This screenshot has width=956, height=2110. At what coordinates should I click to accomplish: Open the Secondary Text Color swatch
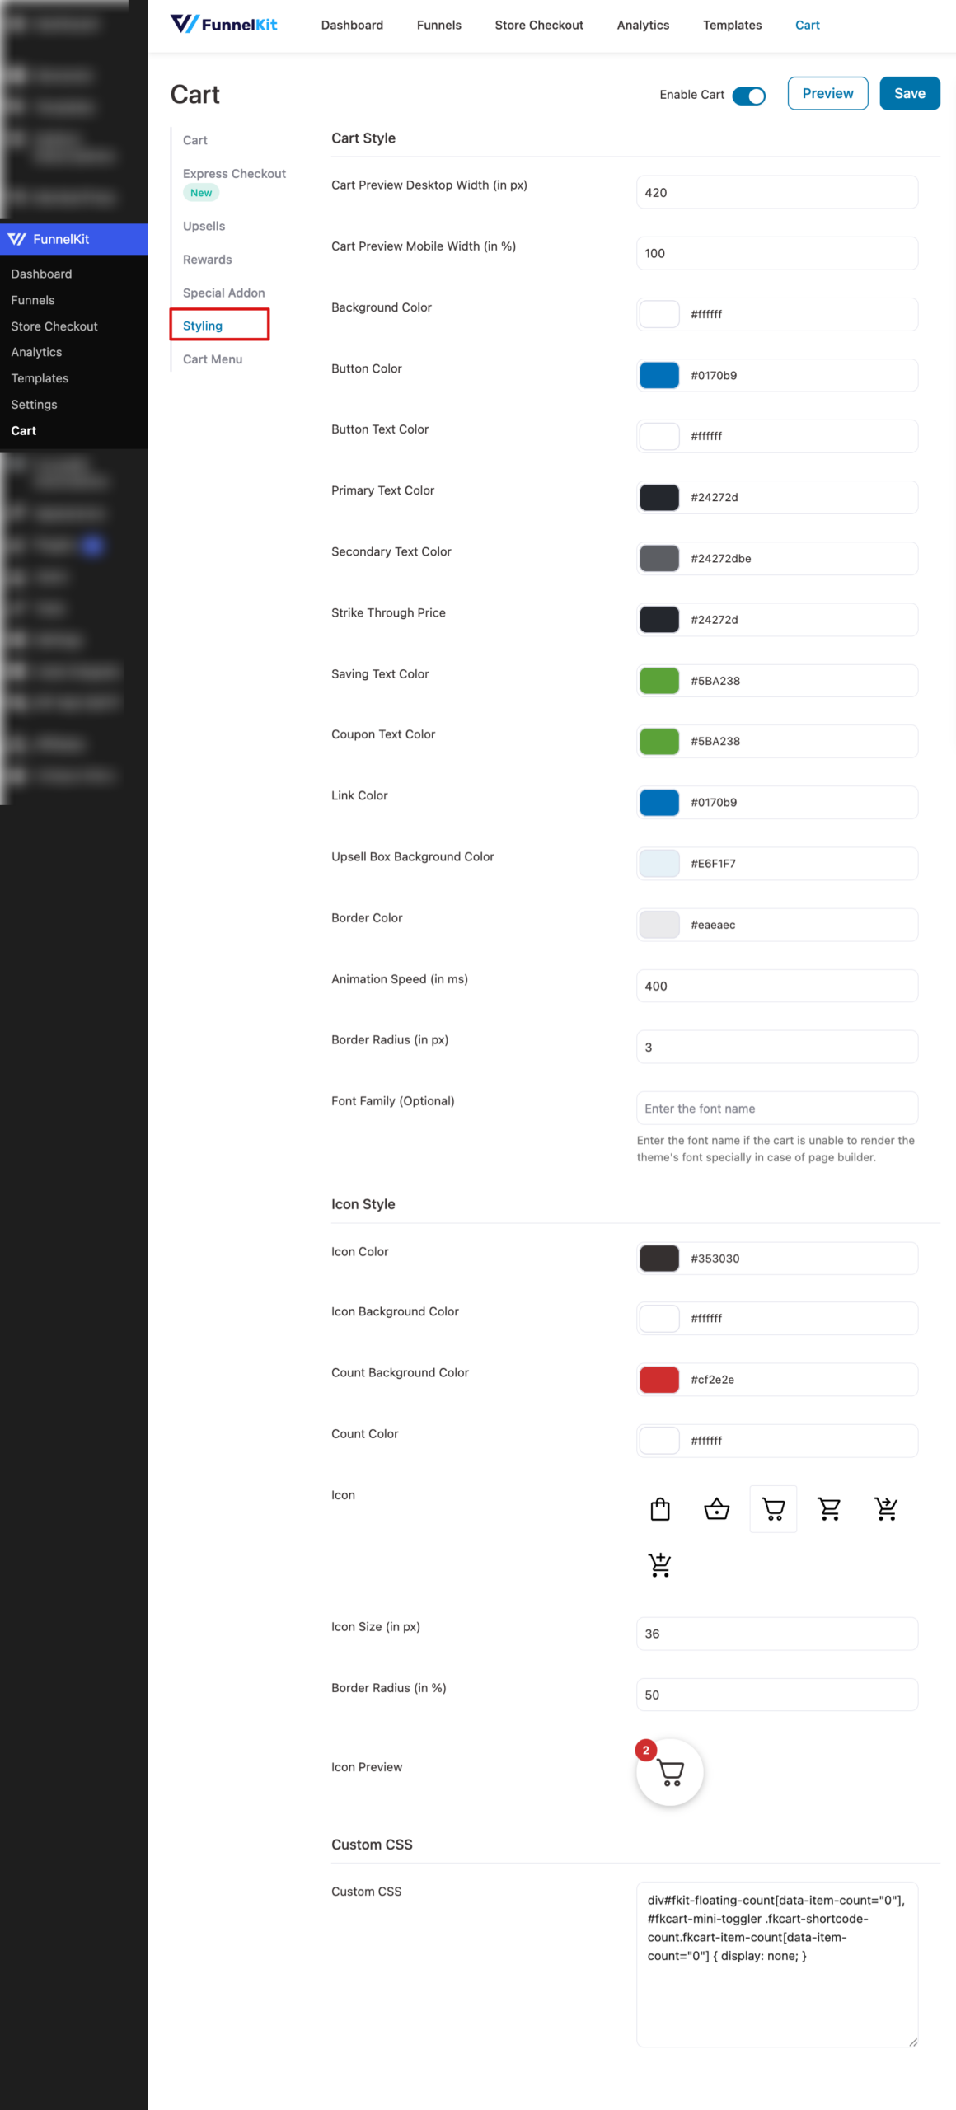[659, 558]
